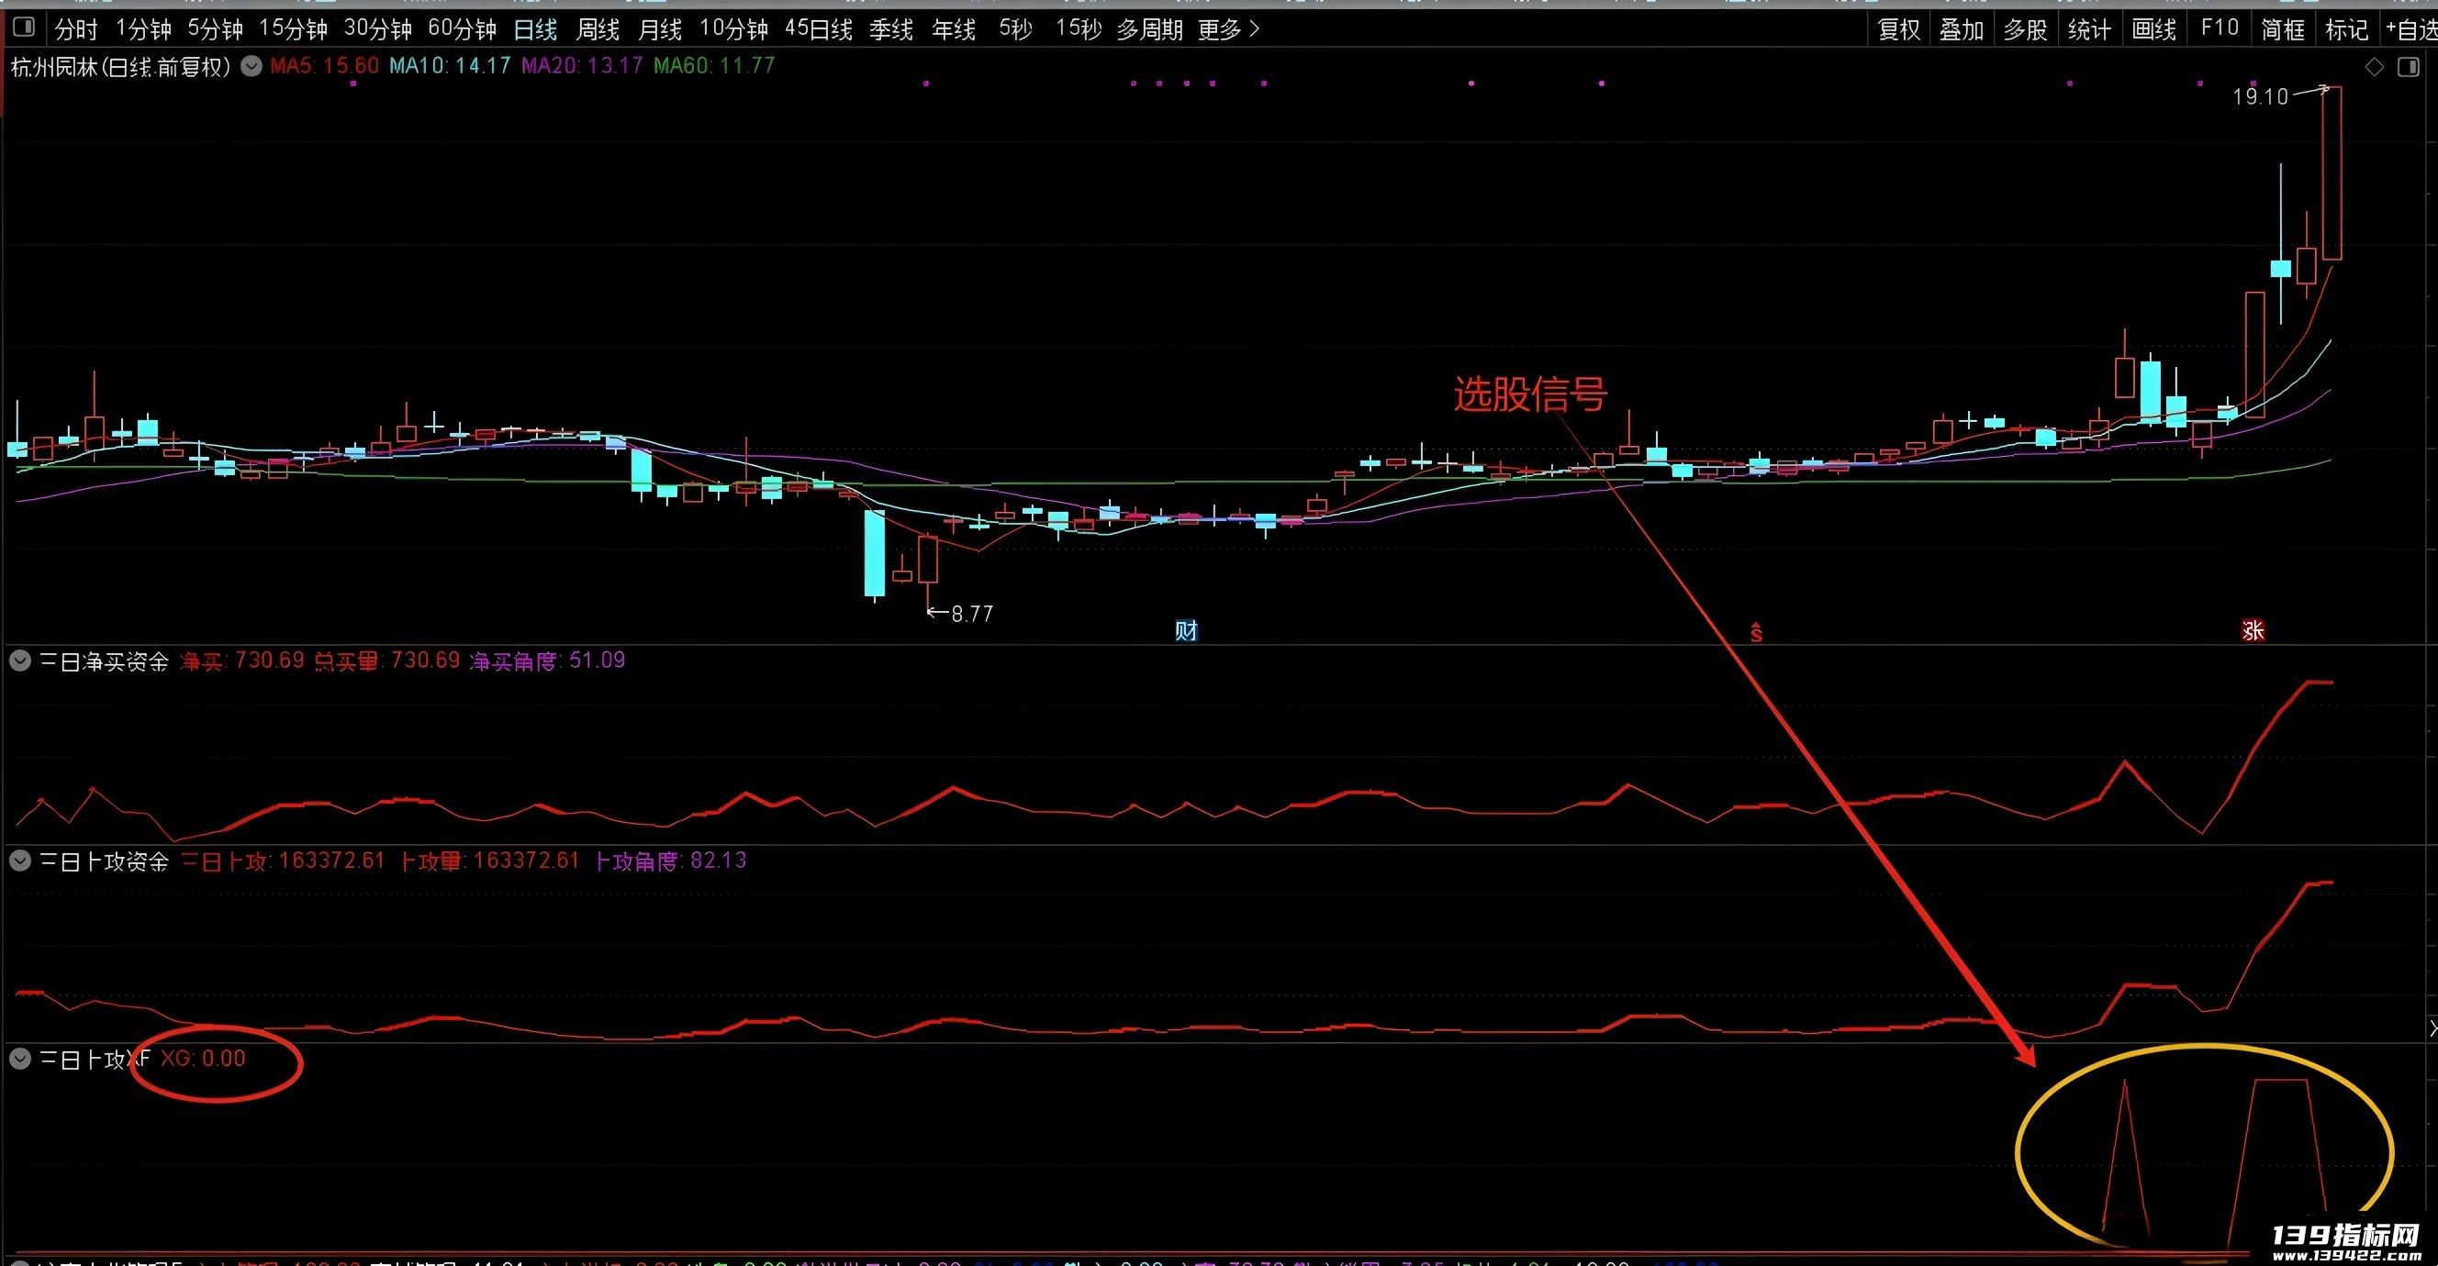This screenshot has width=2438, height=1266.
Task: Toggle 复权 price adjustment
Action: tap(1898, 29)
